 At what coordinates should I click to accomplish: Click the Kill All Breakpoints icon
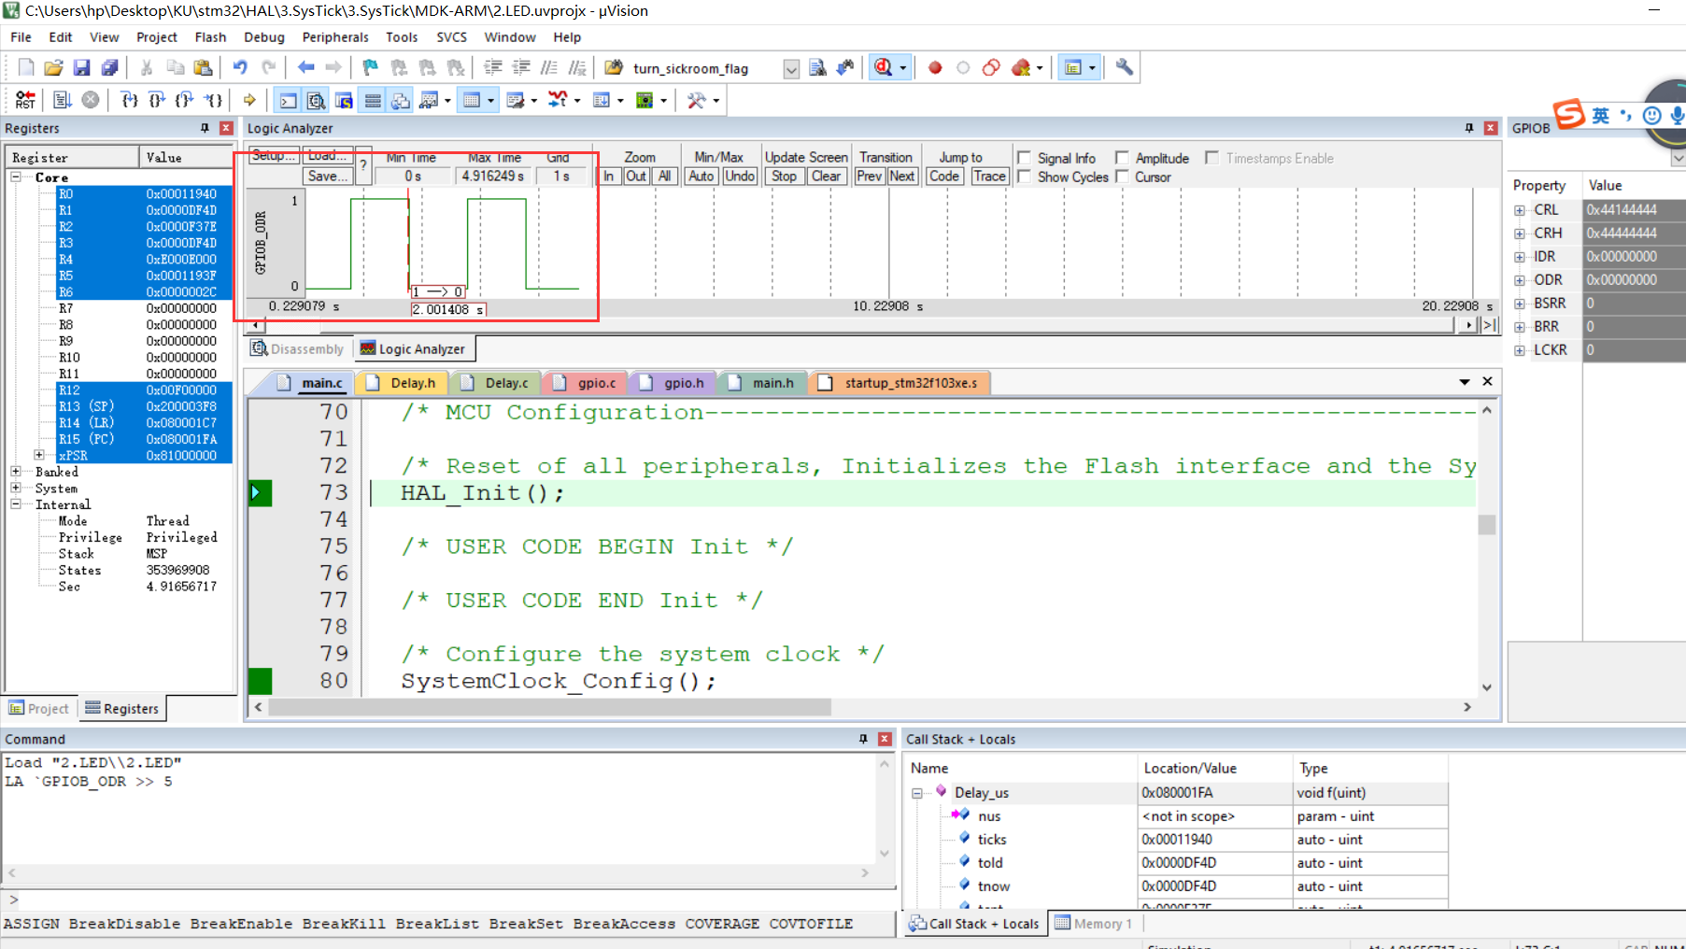click(x=1021, y=67)
